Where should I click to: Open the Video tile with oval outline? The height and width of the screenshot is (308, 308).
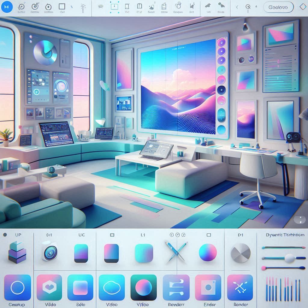coord(112,287)
